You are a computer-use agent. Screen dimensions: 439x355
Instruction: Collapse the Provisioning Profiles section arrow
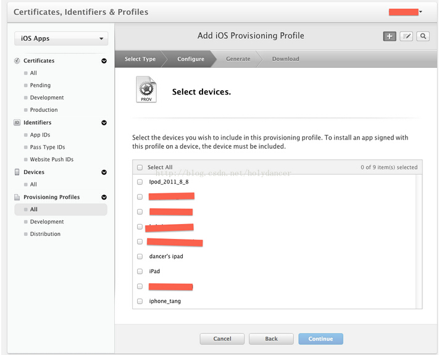click(x=104, y=197)
